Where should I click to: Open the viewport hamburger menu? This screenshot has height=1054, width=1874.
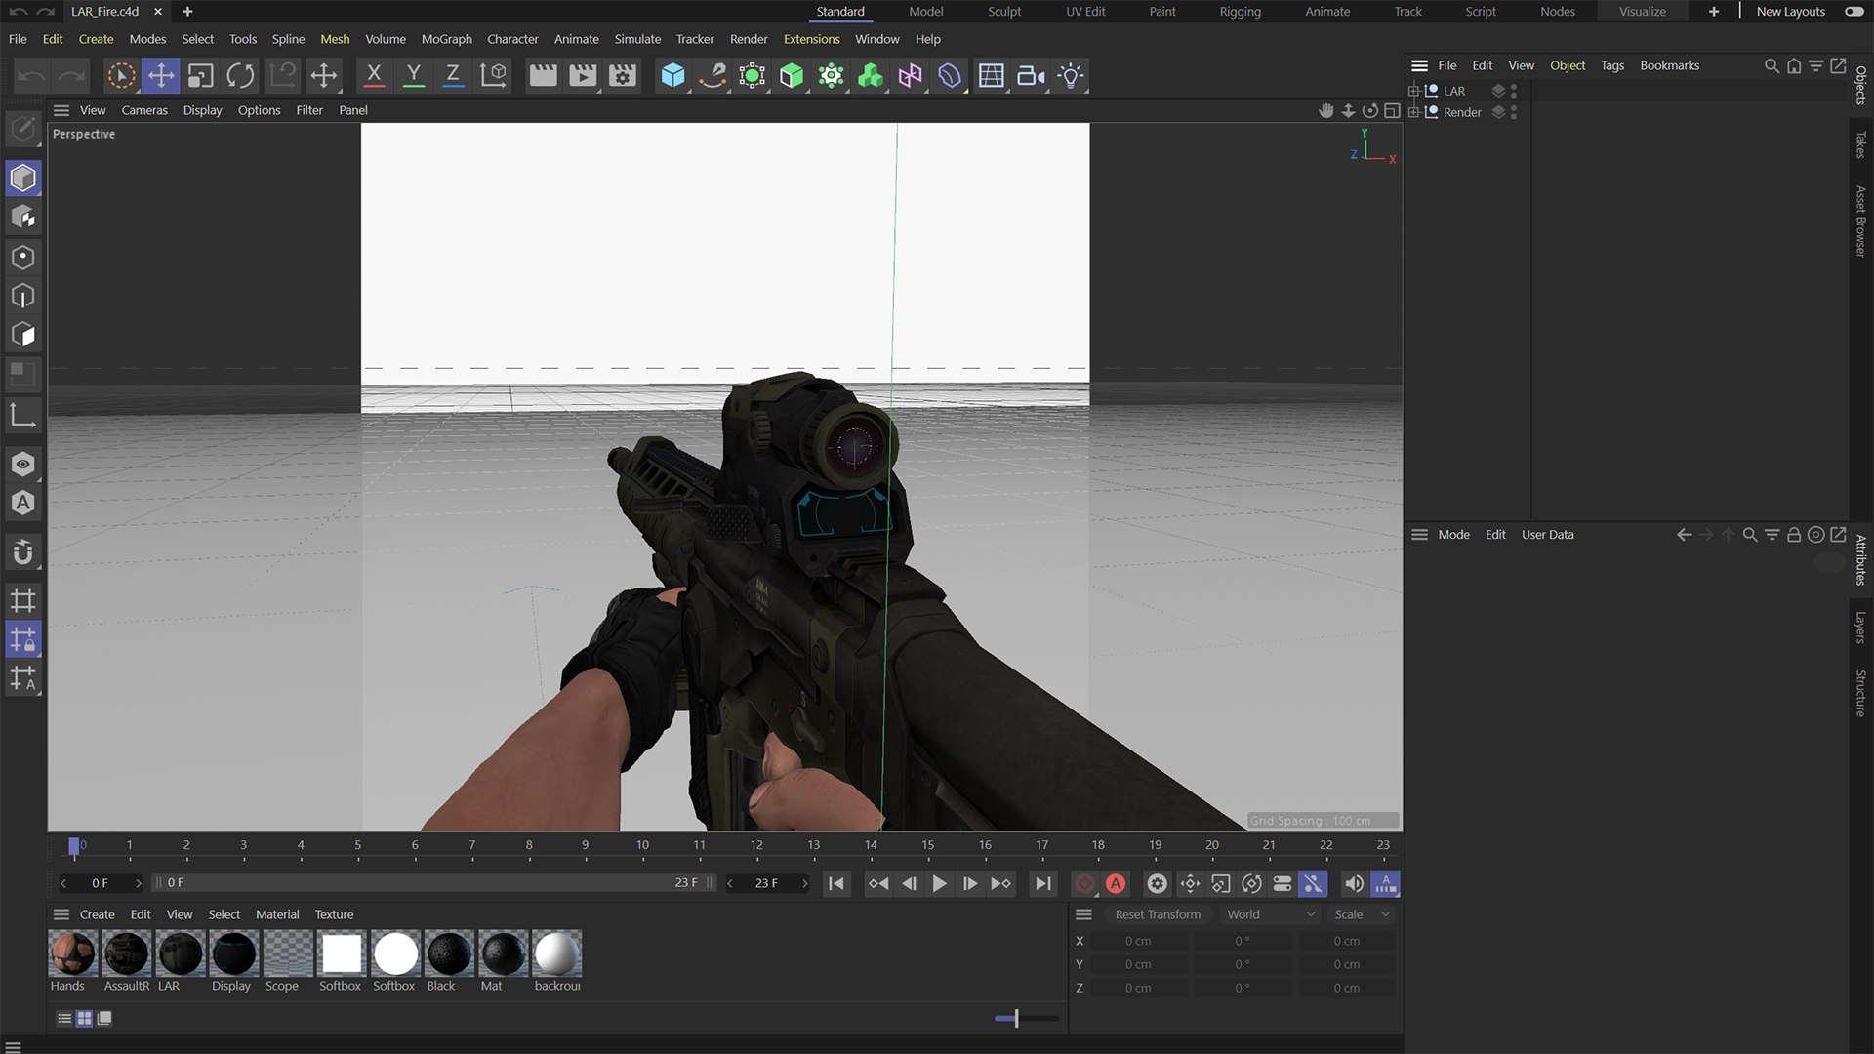point(61,110)
